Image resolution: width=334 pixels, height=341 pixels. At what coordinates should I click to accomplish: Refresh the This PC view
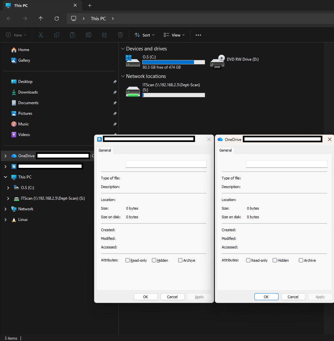click(x=57, y=19)
